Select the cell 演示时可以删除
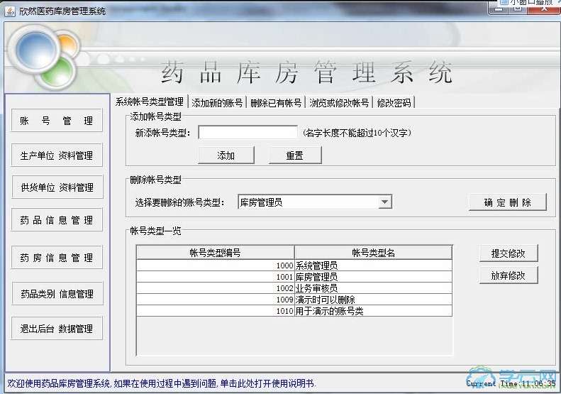561x394 pixels. 374,300
